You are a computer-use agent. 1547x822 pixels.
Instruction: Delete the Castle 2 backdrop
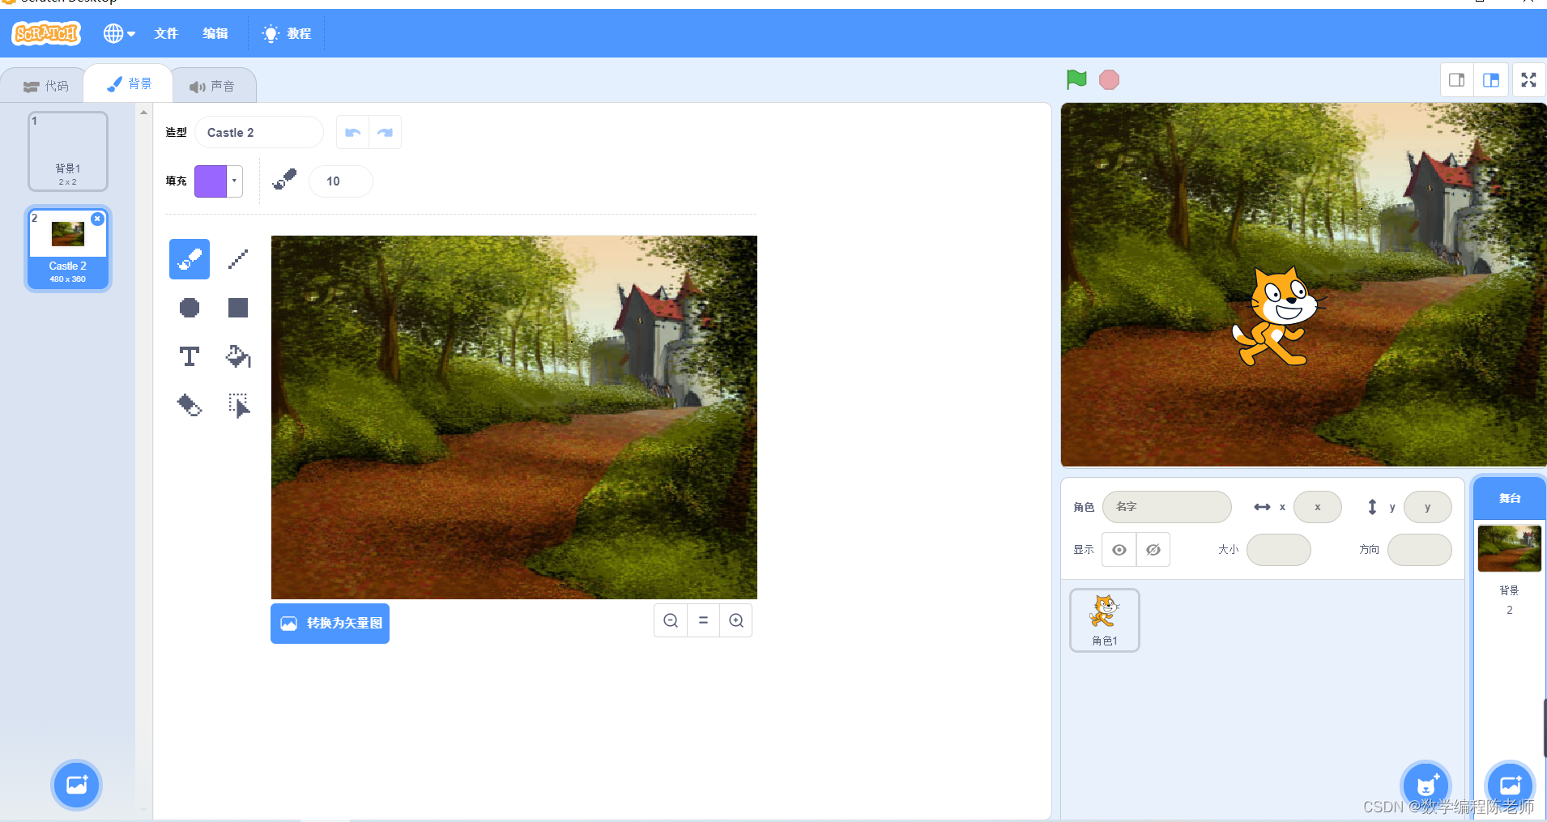point(97,219)
